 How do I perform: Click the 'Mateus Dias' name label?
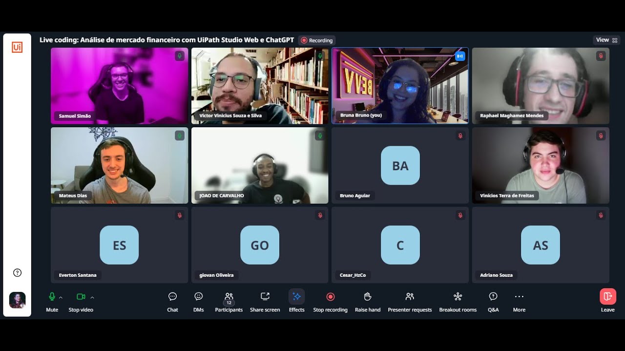tap(73, 195)
